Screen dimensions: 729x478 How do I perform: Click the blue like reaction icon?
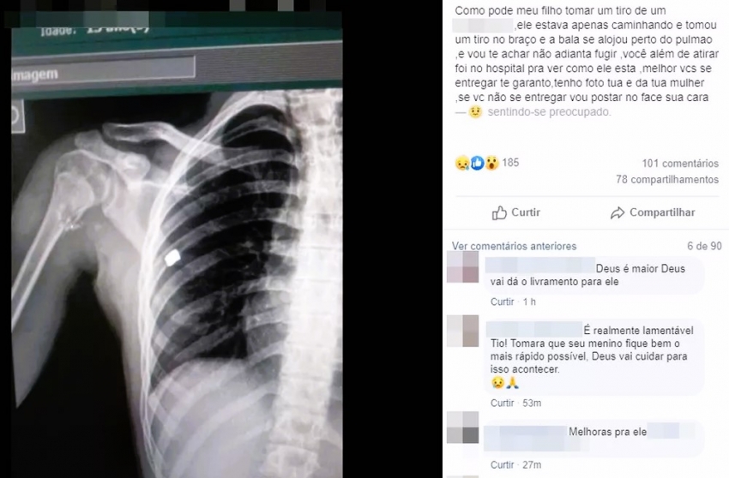(477, 163)
